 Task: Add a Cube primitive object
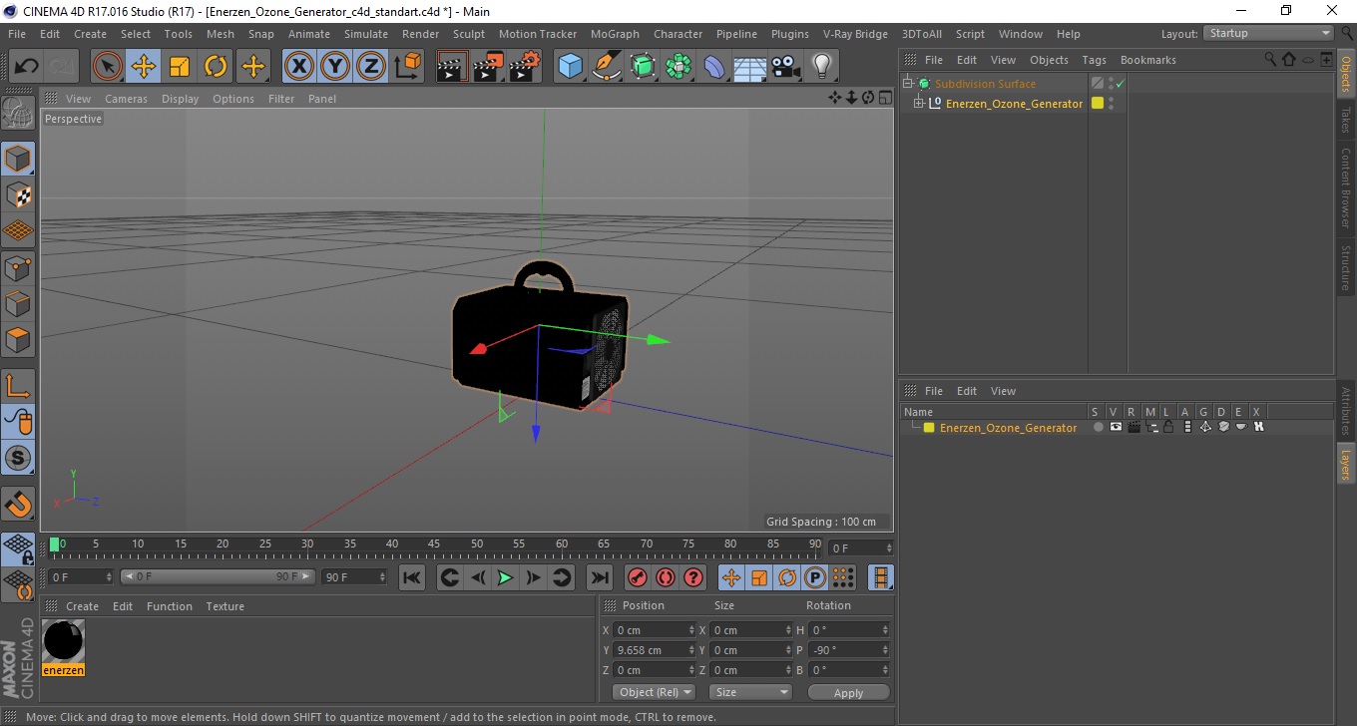(x=571, y=67)
